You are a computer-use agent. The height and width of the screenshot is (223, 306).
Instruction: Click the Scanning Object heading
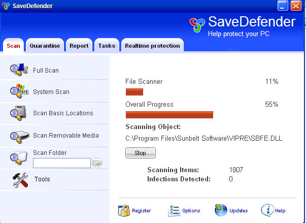coord(153,126)
